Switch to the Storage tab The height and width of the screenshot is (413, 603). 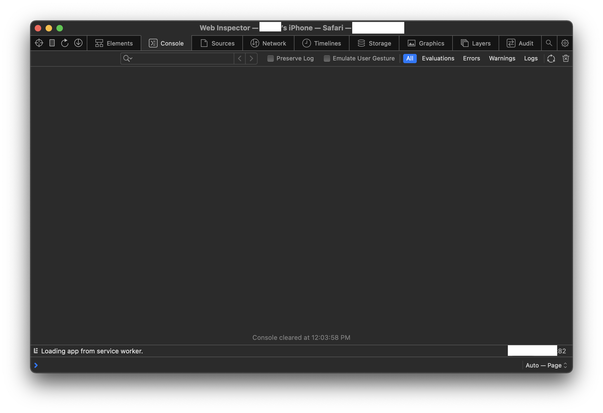pyautogui.click(x=374, y=43)
